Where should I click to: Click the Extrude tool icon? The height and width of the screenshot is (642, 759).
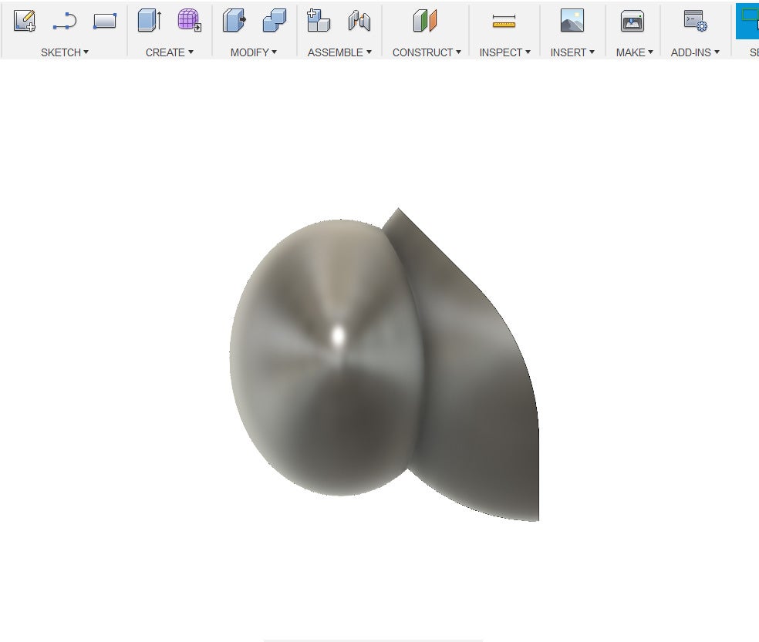click(x=150, y=21)
